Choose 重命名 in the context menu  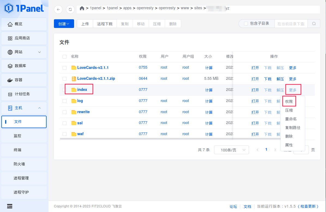pyautogui.click(x=291, y=119)
